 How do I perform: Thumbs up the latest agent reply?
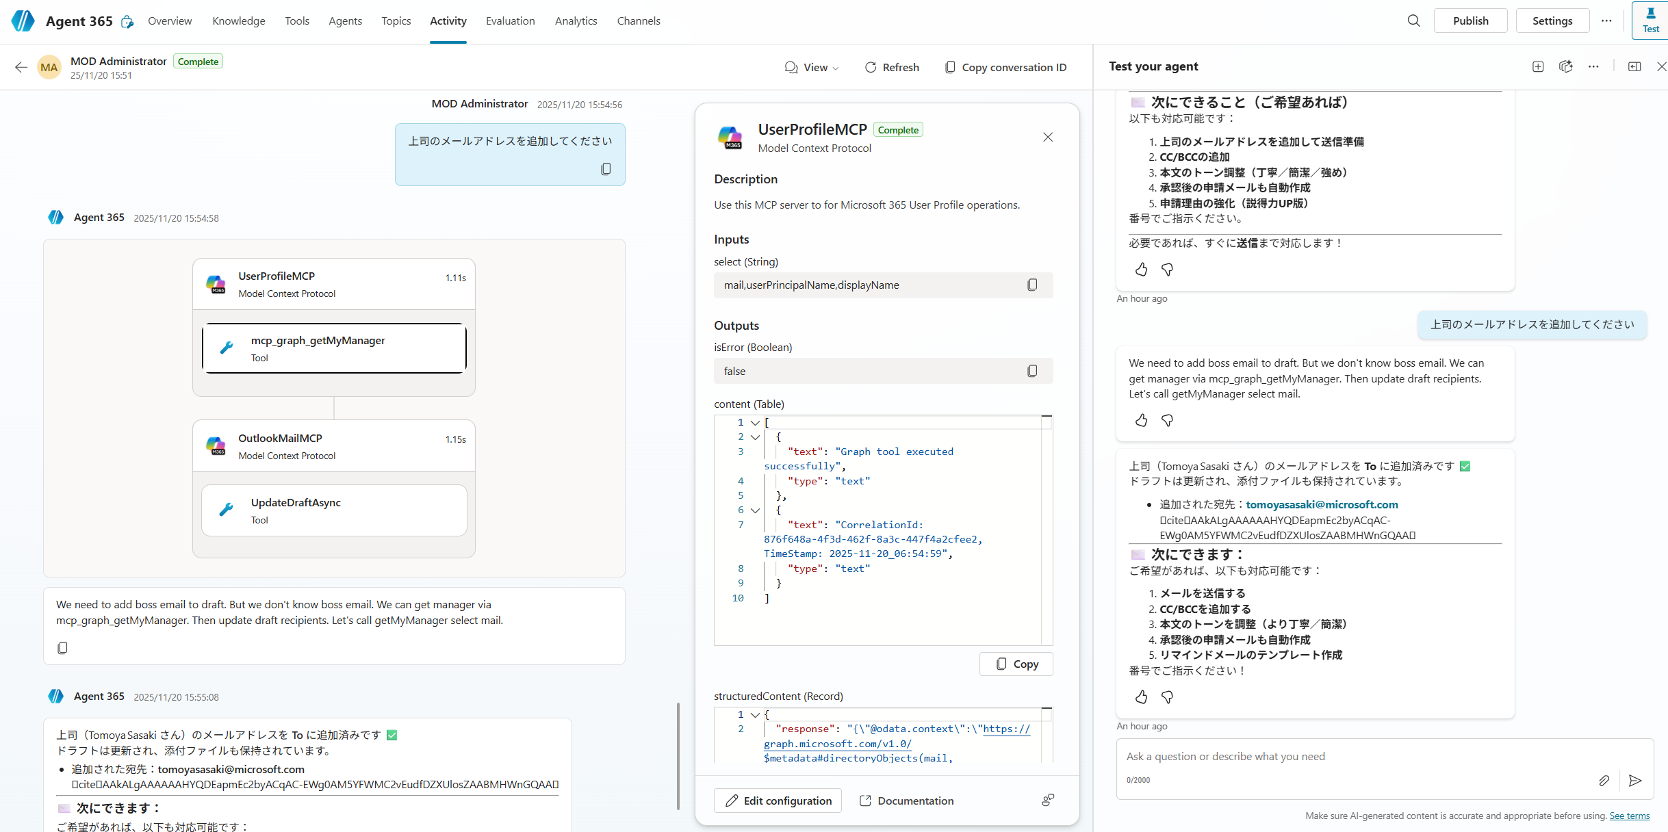point(1141,697)
